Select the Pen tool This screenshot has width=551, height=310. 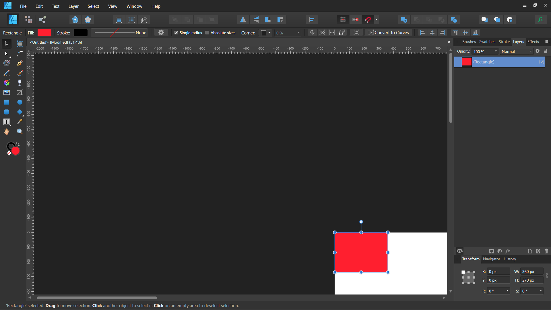pos(20,63)
